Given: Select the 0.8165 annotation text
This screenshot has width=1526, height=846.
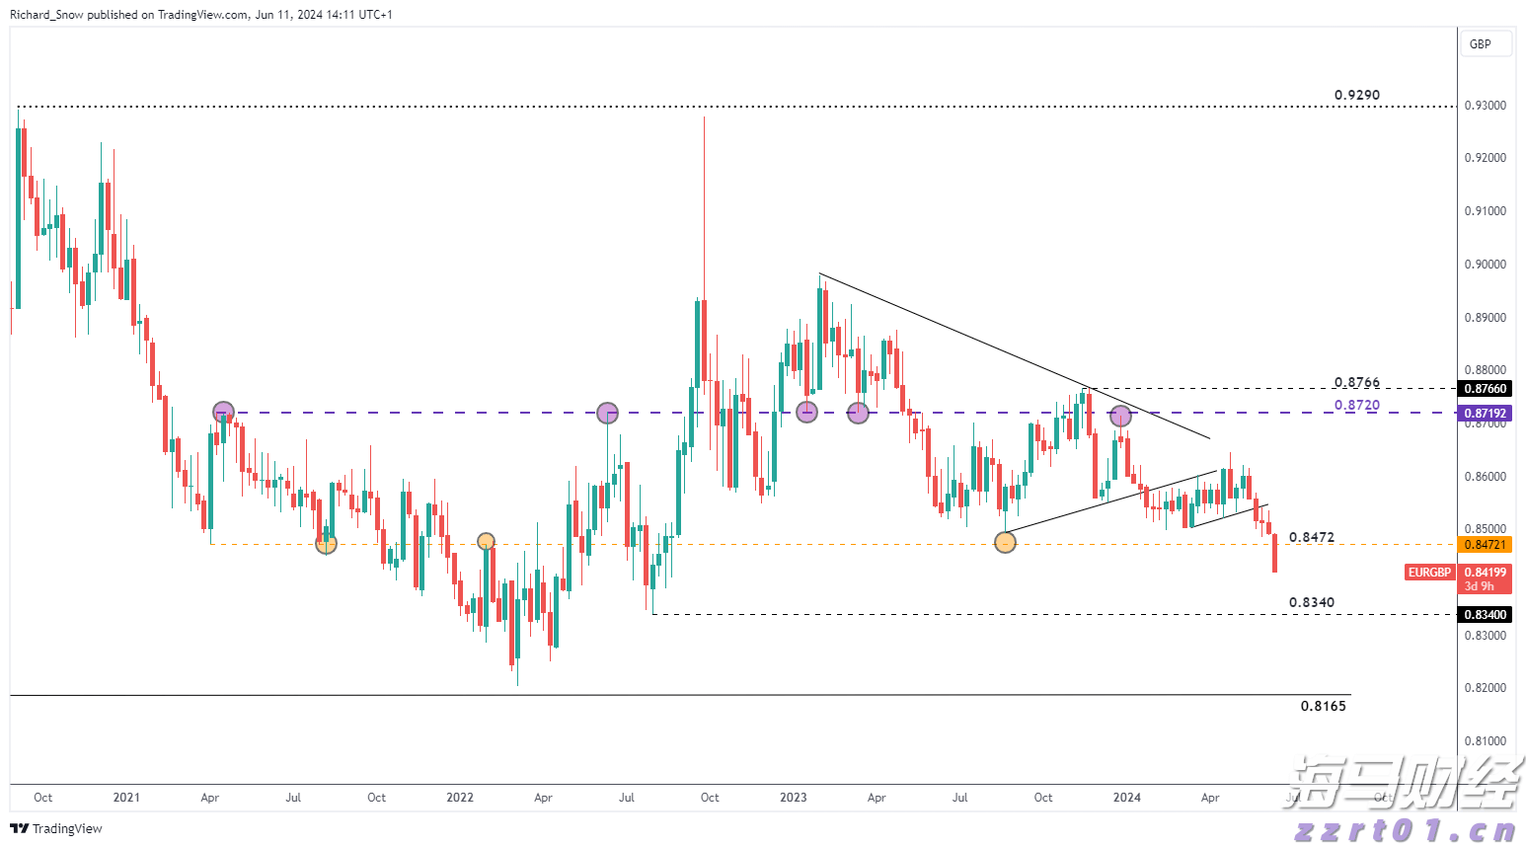Looking at the screenshot, I should pyautogui.click(x=1324, y=706).
